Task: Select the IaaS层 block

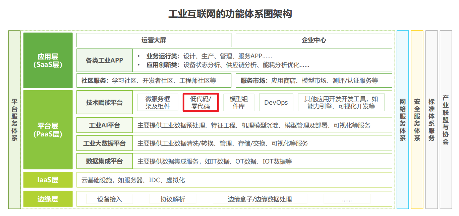Action: coord(48,180)
